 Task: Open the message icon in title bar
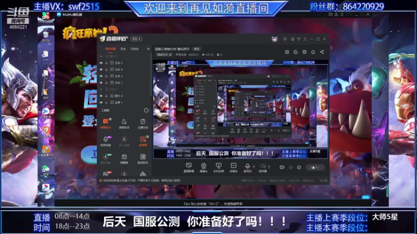click(x=285, y=39)
